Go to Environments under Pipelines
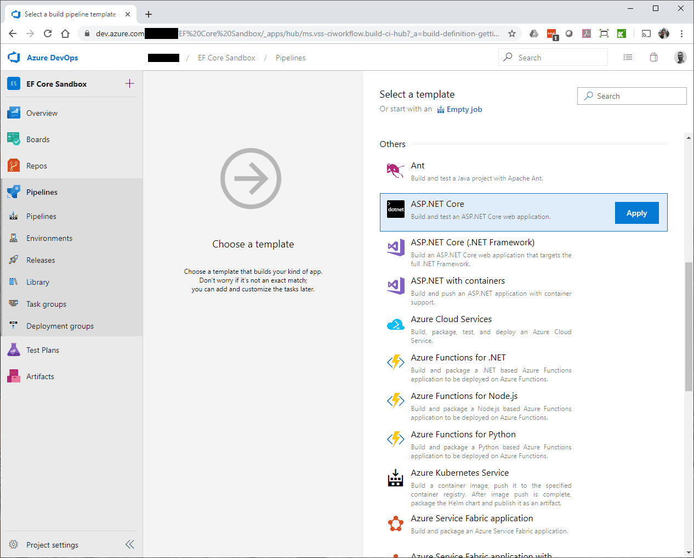694x558 pixels. 49,238
